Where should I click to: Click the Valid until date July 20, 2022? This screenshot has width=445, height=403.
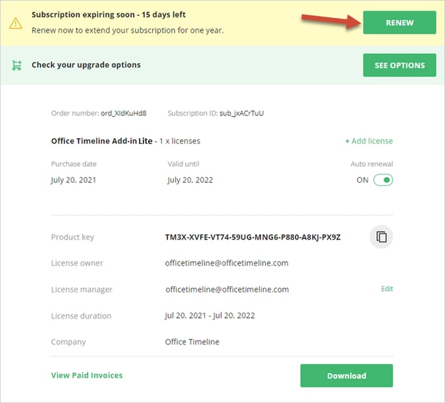pyautogui.click(x=190, y=180)
